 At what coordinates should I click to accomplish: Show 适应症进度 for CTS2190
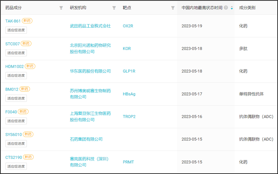[x=16, y=166]
